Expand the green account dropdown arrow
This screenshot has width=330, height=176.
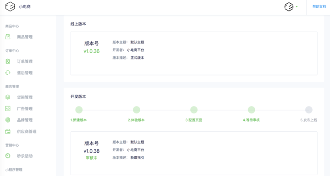click(x=297, y=7)
